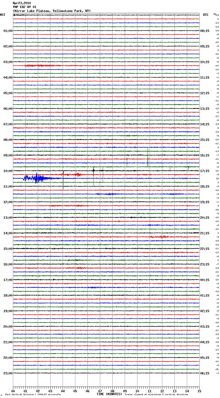Click the "Traces clipped at plus/minus 5 vertical divisions" note
The height and width of the screenshot is (398, 220).
point(156,394)
